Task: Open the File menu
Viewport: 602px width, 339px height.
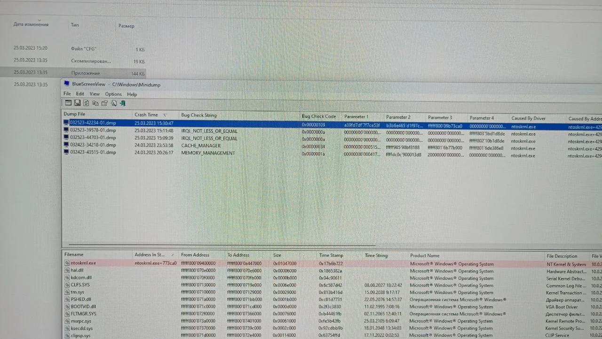Action: (x=67, y=94)
